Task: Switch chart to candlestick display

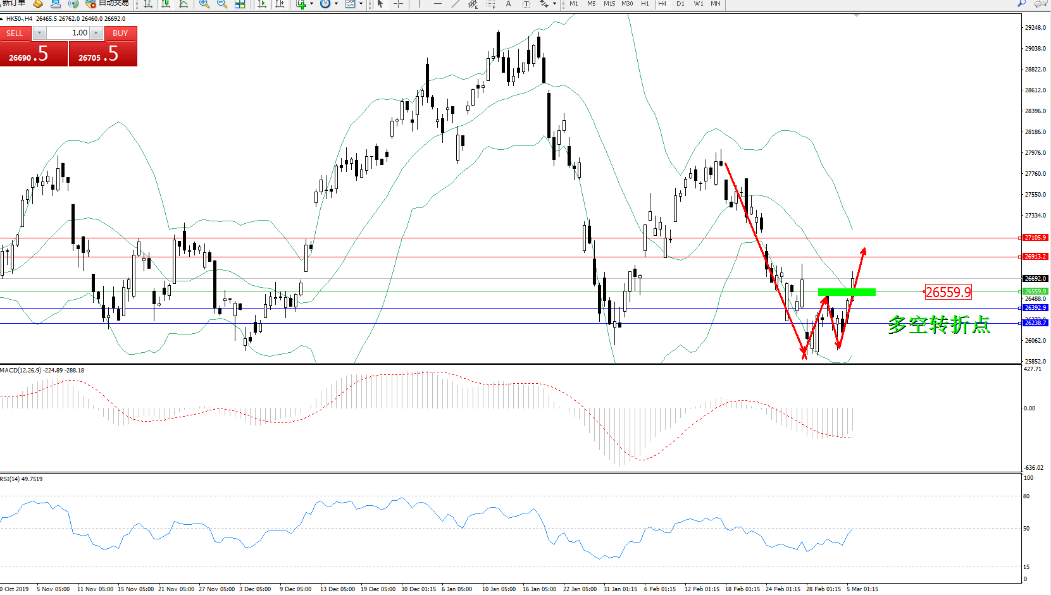Action: (166, 4)
